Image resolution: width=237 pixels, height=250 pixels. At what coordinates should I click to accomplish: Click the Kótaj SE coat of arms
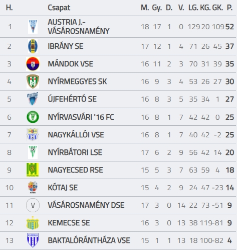pyautogui.click(x=33, y=188)
